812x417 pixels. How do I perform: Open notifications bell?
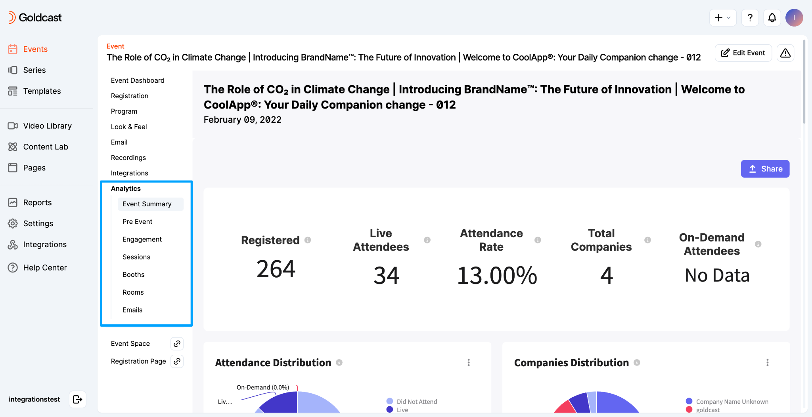click(x=772, y=18)
